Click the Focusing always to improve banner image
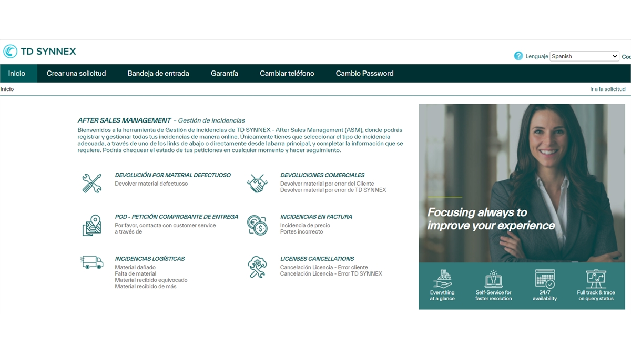The height and width of the screenshot is (355, 631). click(522, 206)
